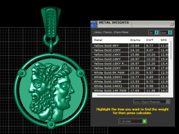Screen dimensions: 179x134
Task: Click the vertical scrollbar of metal list
Action: click(x=171, y=50)
